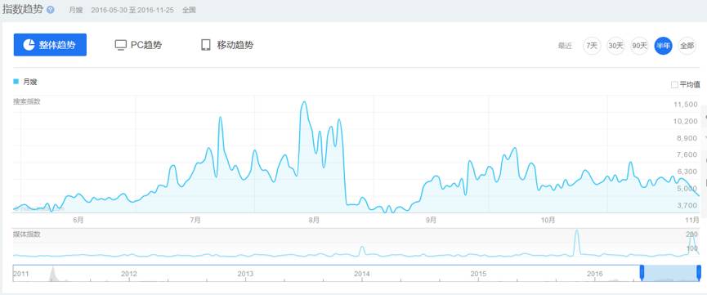The width and height of the screenshot is (707, 295).
Task: Choose the 90天 time range
Action: [639, 46]
